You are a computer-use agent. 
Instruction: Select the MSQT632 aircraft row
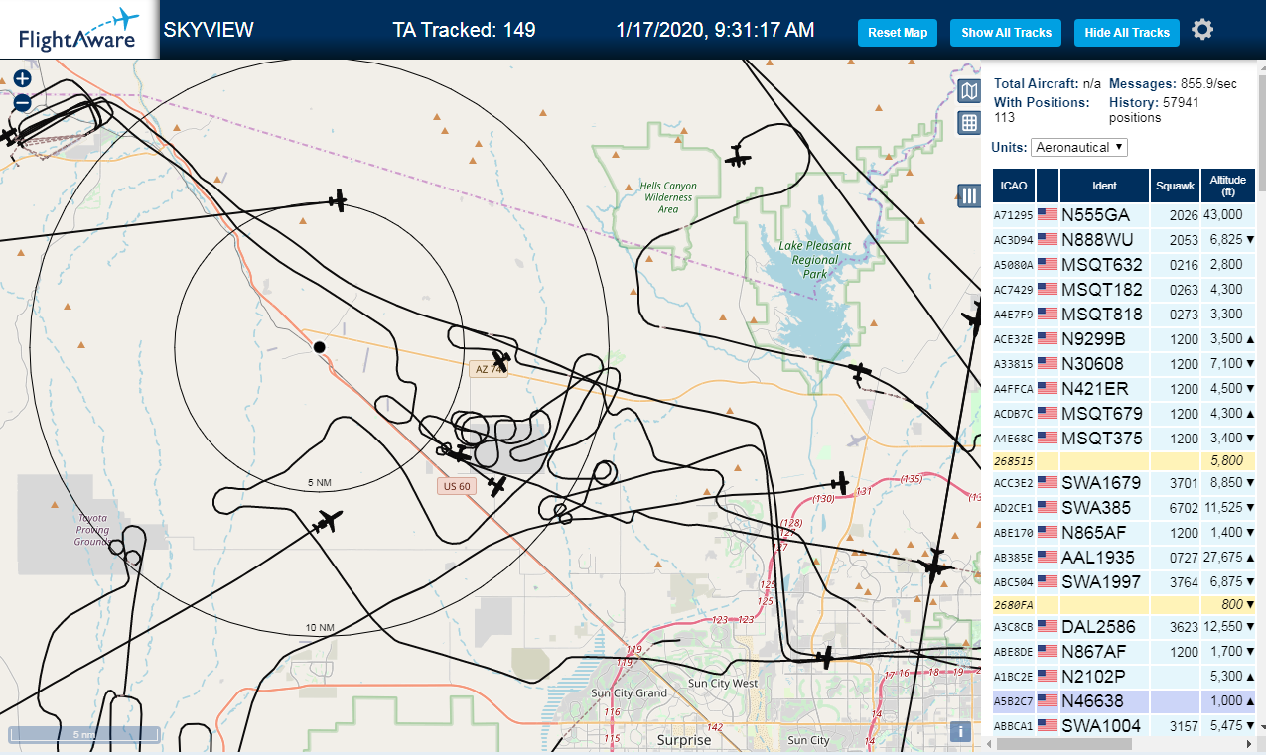point(1124,264)
